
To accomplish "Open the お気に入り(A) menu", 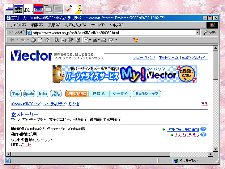I will coord(75,25).
